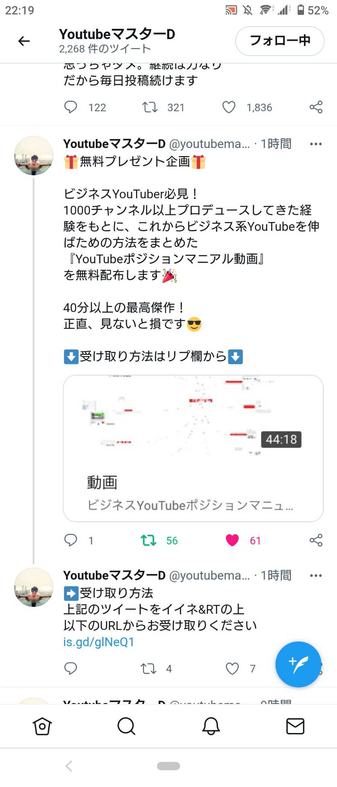The height and width of the screenshot is (787, 337).
Task: Open the is.gd/glNeQ1 link
Action: click(x=99, y=642)
